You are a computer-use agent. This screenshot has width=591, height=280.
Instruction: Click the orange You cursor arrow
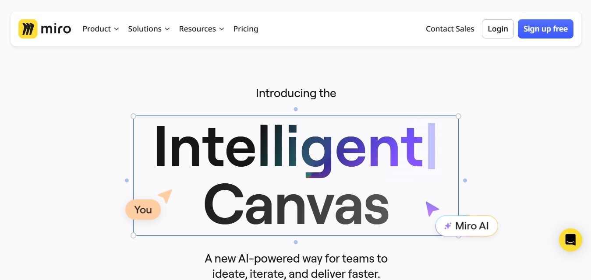coord(166,196)
